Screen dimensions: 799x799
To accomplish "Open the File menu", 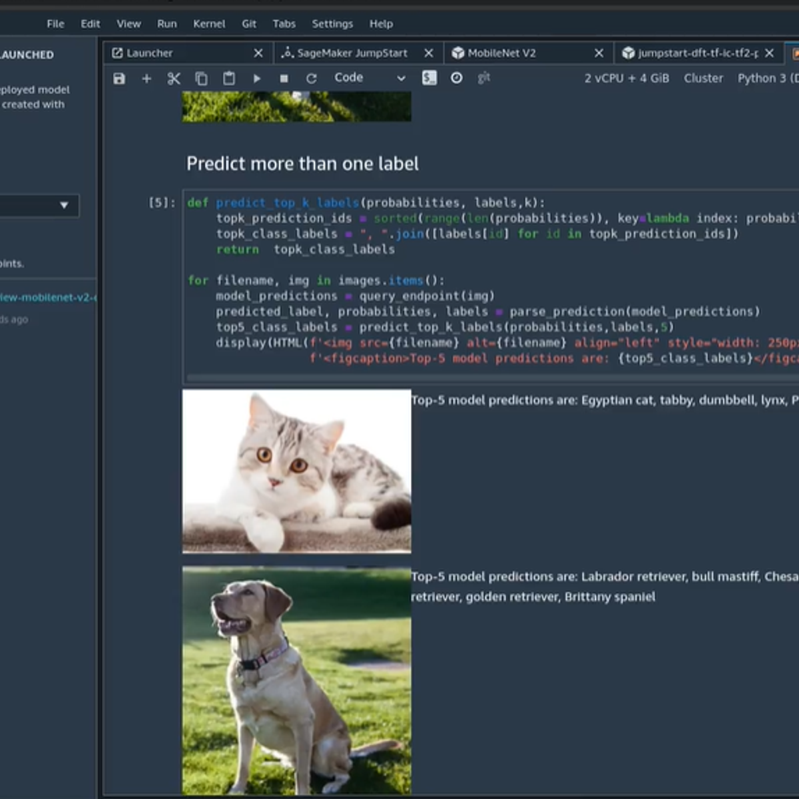I will (x=55, y=24).
